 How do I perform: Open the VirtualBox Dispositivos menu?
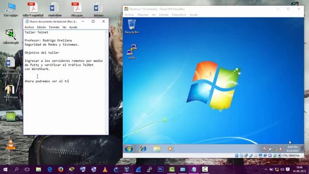179,15
